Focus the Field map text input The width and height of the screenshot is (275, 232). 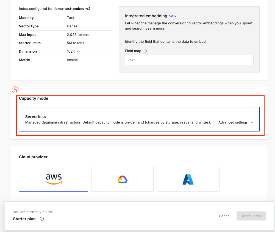coord(189,60)
